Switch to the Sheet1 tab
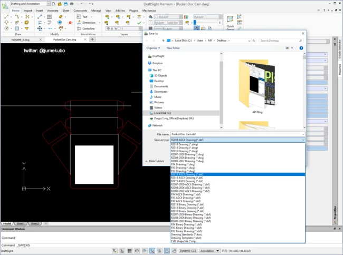This screenshot has width=343, height=255. (22, 223)
